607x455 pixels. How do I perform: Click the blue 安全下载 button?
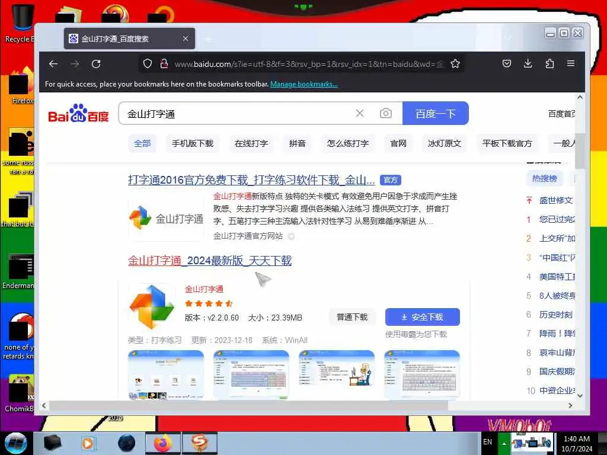[422, 318]
